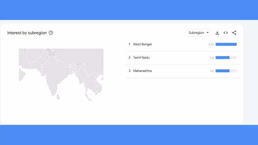Click the West Bengal interest bar
Image resolution: width=258 pixels, height=145 pixels.
pos(226,44)
